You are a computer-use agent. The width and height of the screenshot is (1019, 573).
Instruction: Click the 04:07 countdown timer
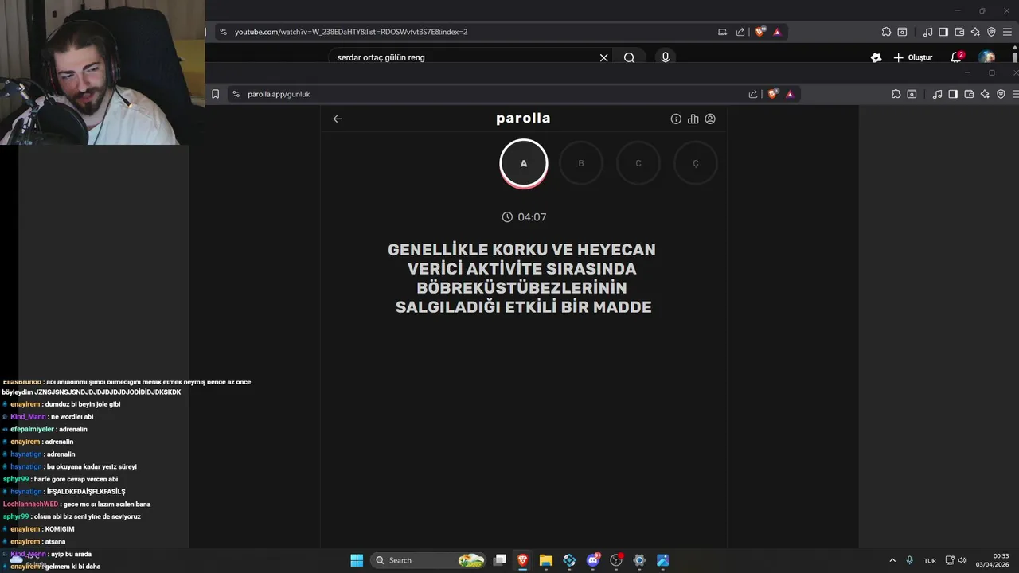coord(524,217)
